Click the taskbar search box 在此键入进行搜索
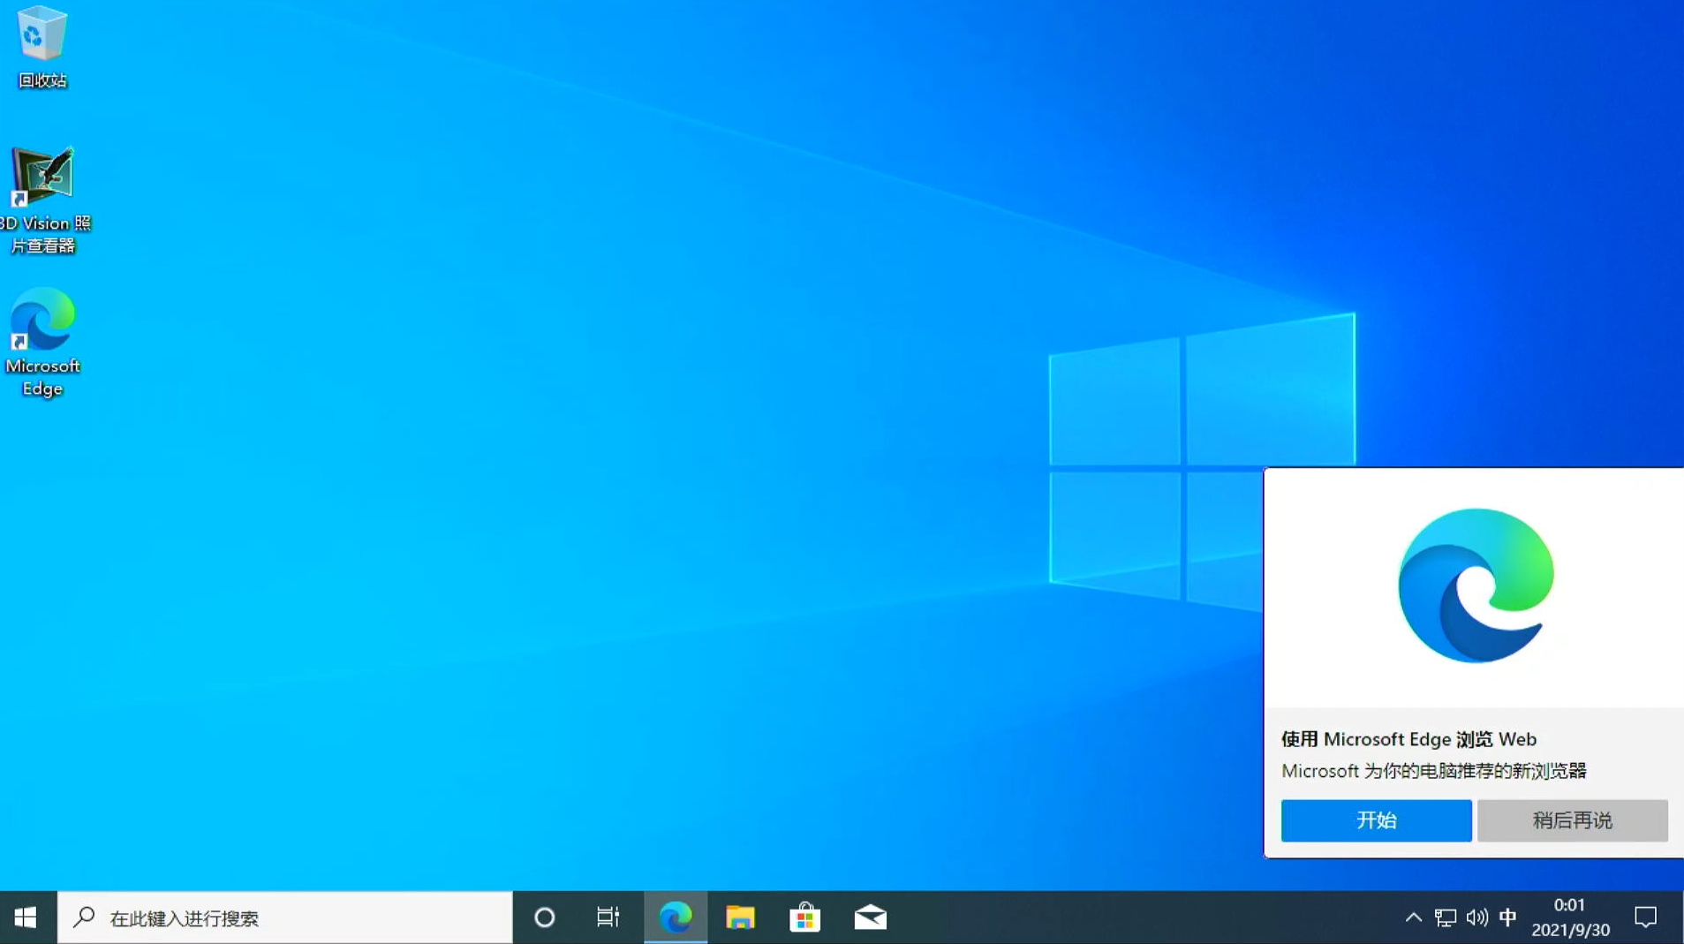This screenshot has height=944, width=1684. (283, 918)
